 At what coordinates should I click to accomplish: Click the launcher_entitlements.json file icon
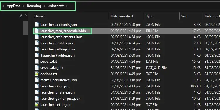37,37
